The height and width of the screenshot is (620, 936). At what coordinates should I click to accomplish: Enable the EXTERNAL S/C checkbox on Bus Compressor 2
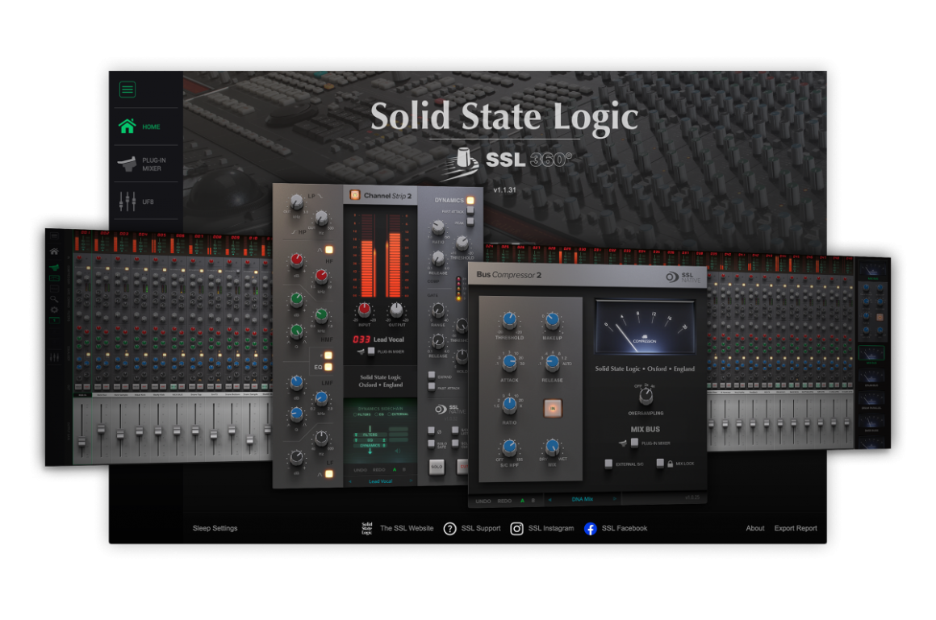pos(608,463)
